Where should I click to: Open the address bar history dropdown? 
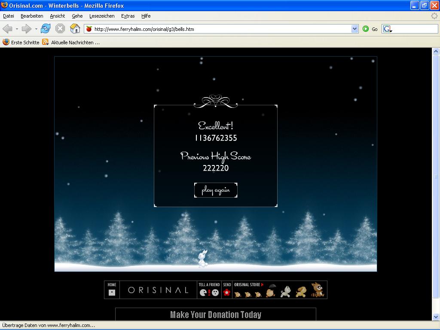coord(354,29)
